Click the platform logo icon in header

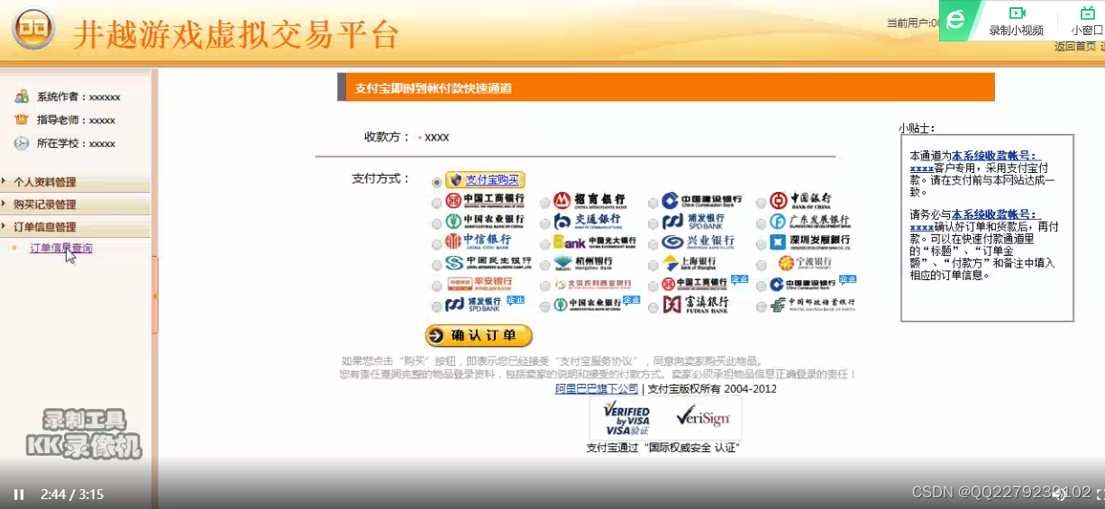pyautogui.click(x=33, y=30)
